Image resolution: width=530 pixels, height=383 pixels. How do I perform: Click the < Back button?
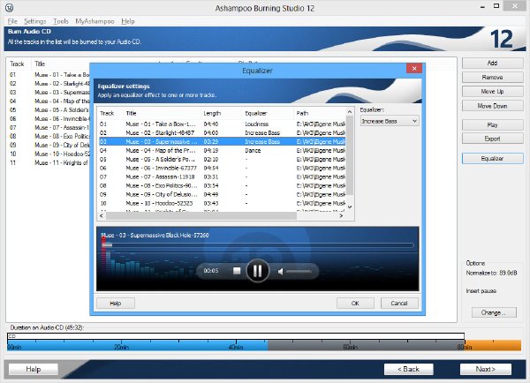409,369
